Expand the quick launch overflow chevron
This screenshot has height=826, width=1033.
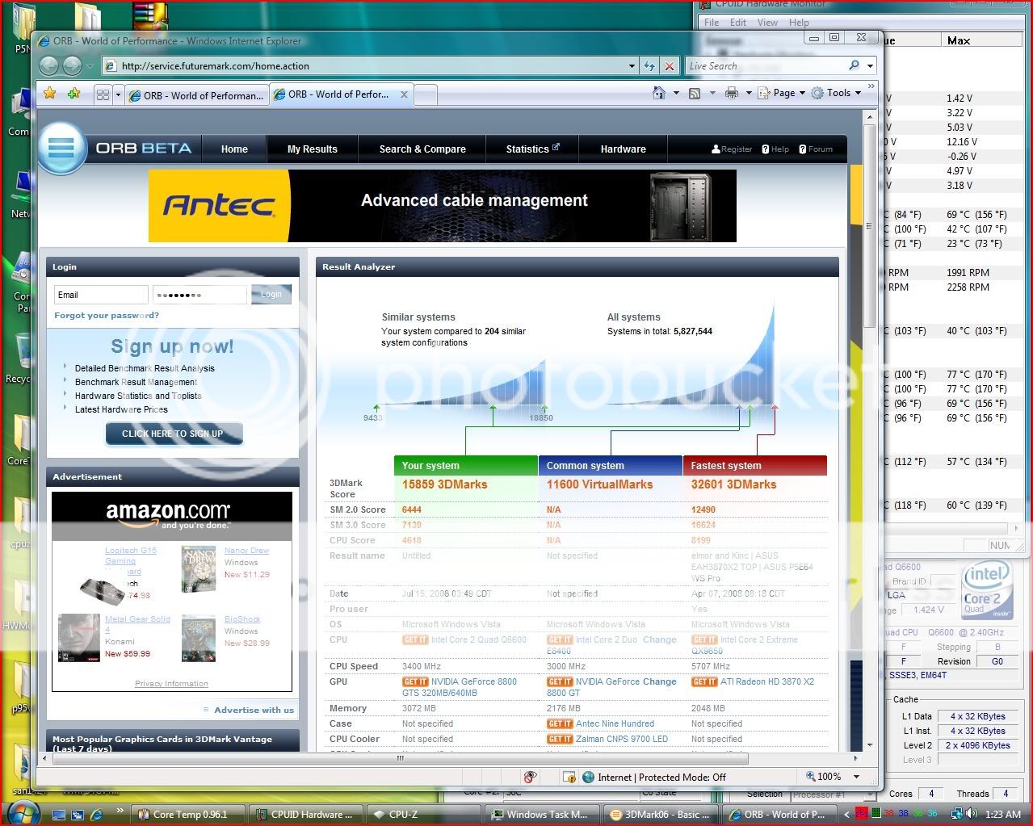(120, 810)
